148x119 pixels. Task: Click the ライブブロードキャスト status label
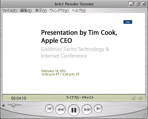tap(80, 98)
